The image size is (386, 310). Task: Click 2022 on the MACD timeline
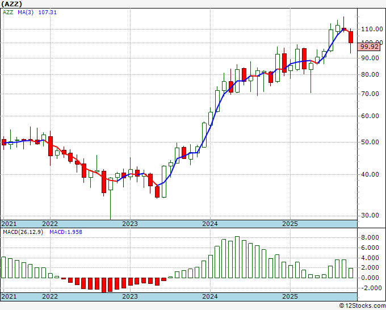[x=50, y=296]
